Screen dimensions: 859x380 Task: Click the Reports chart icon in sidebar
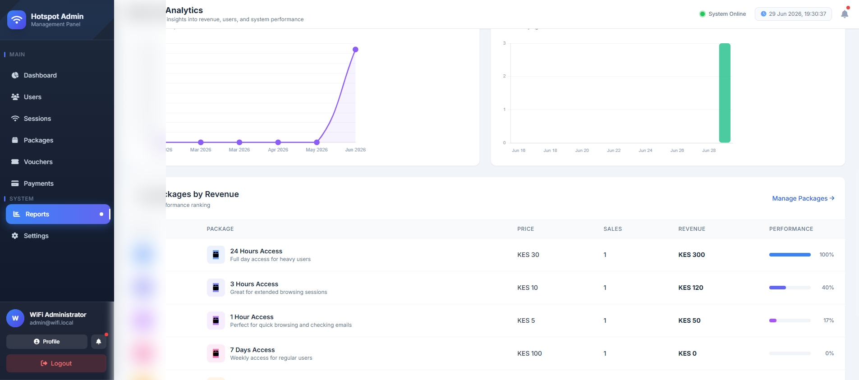(17, 214)
